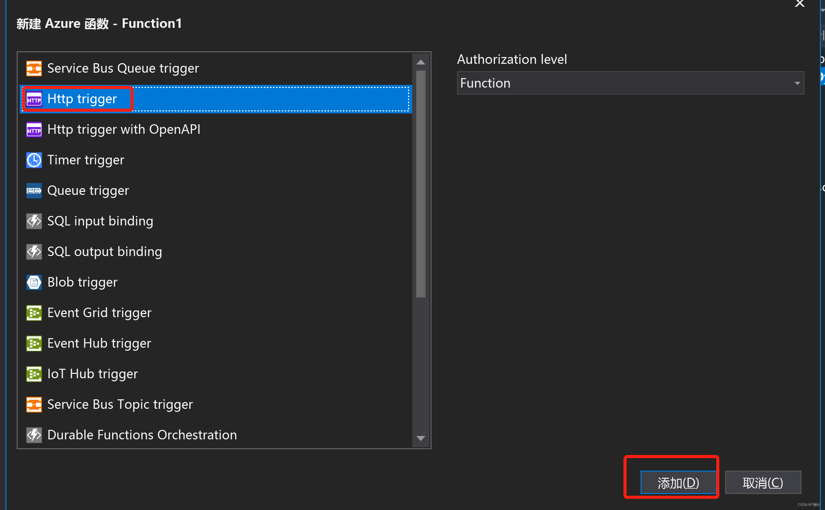Click the orange Service Bus Topic trigger icon
Screen dimensions: 825x510
coord(34,405)
